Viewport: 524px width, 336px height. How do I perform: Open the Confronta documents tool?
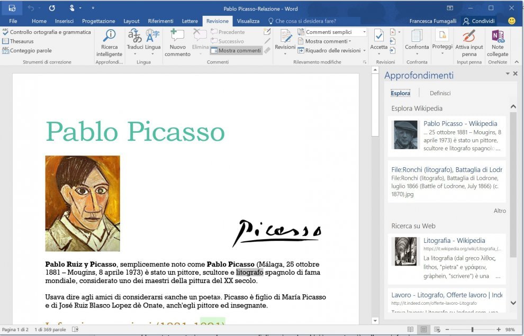point(417,42)
